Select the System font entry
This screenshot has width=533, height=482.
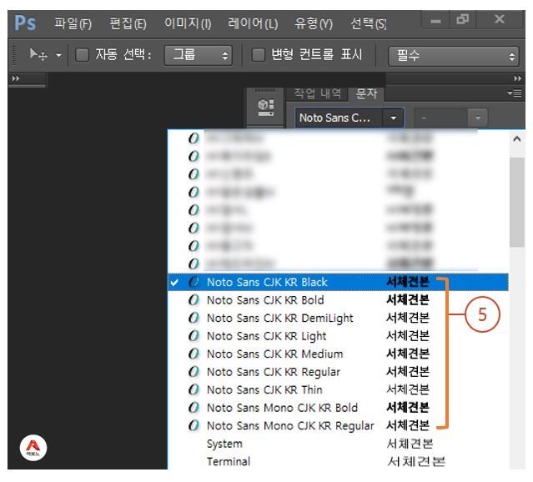click(338, 444)
